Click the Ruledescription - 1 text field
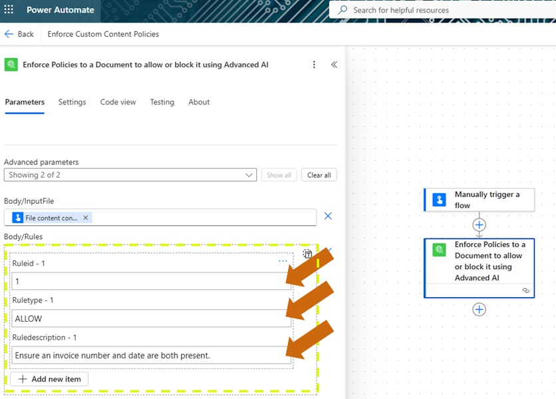This screenshot has height=399, width=556. 146,355
